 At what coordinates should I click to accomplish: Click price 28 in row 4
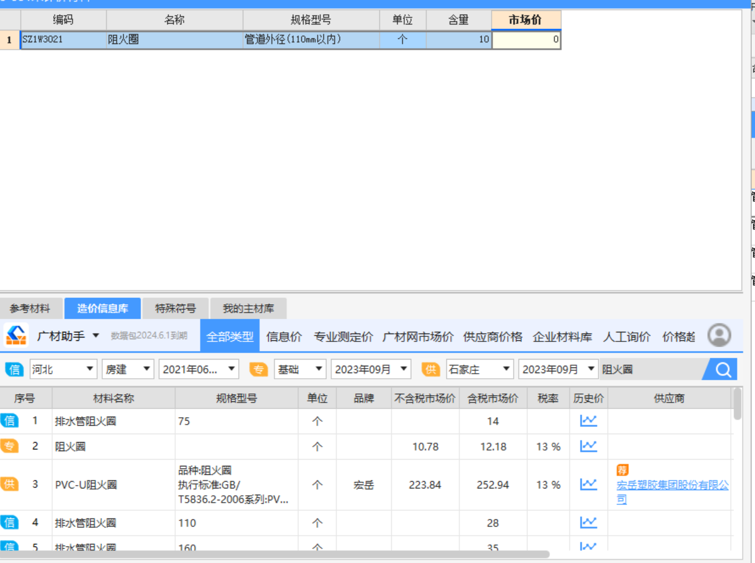(493, 523)
